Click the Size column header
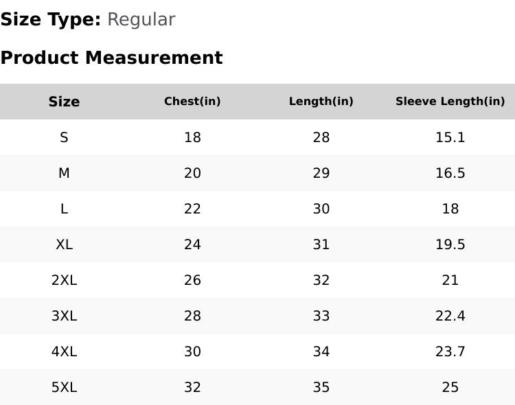This screenshot has height=405, width=515. point(64,102)
